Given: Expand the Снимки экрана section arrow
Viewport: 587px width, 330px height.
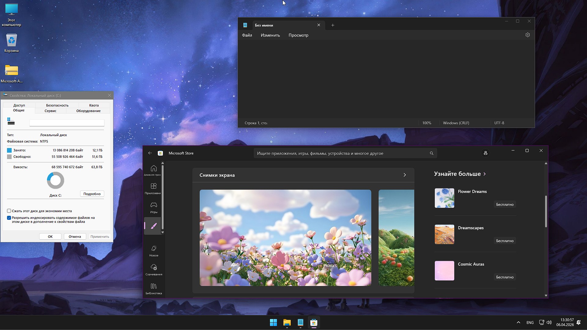Looking at the screenshot, I should 405,175.
